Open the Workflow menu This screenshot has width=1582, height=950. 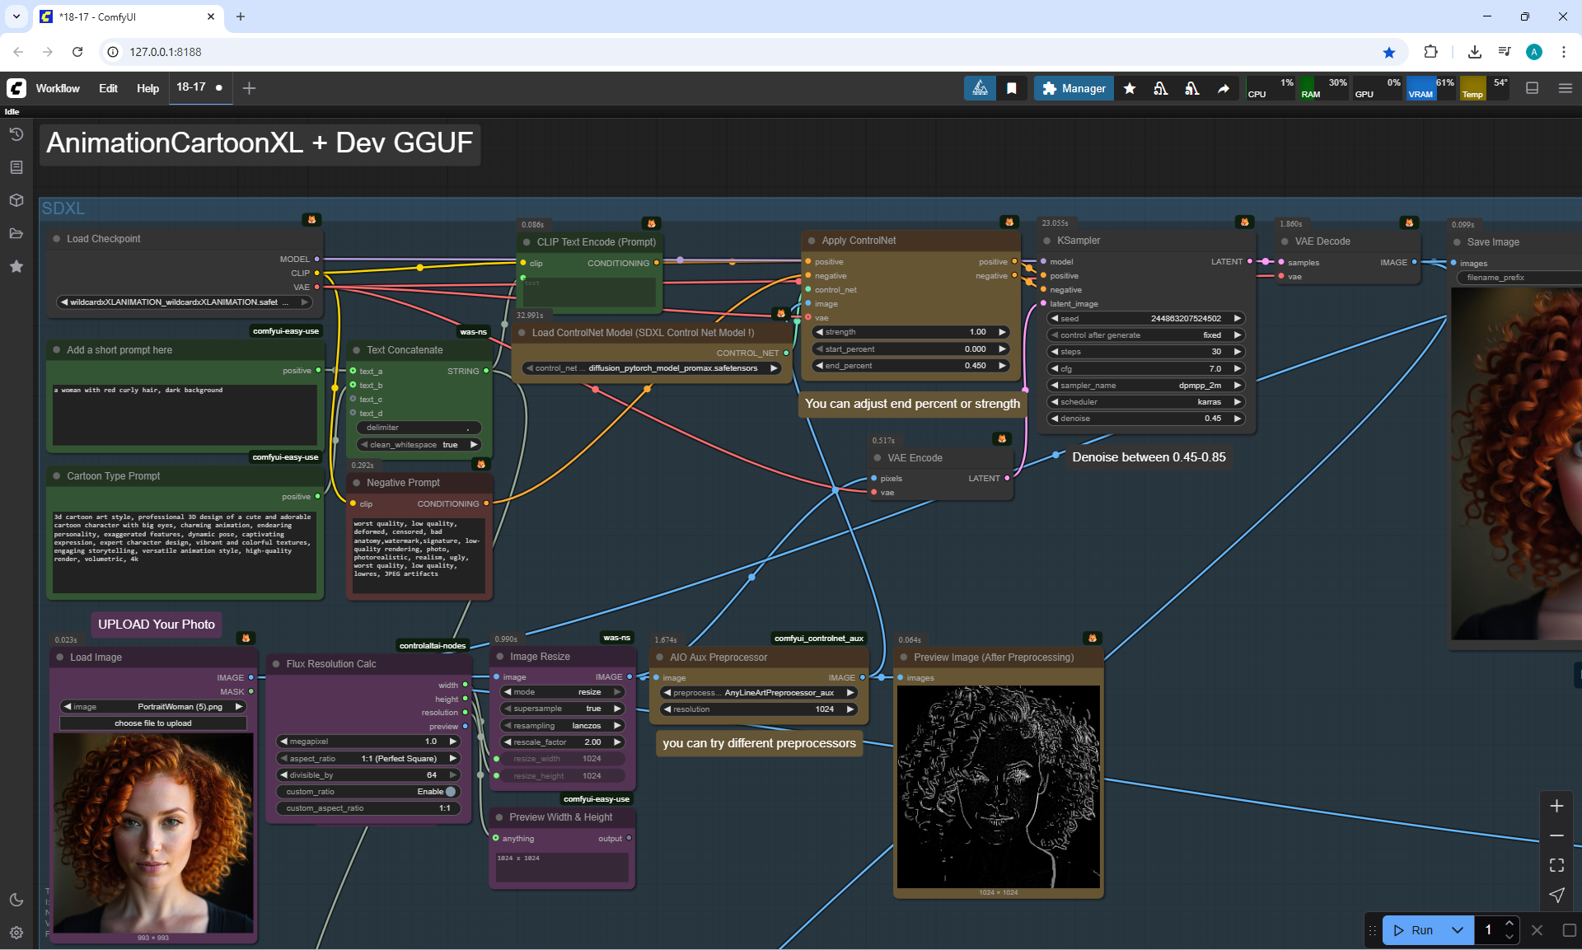tap(58, 88)
